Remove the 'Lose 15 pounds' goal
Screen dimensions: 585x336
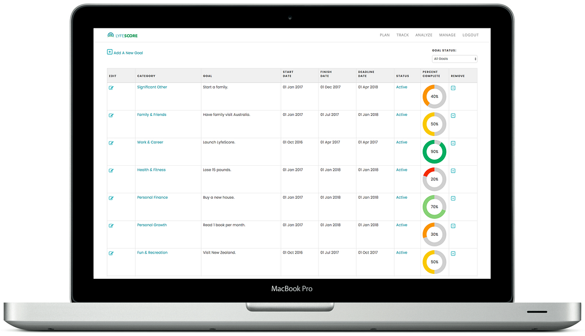coord(453,171)
